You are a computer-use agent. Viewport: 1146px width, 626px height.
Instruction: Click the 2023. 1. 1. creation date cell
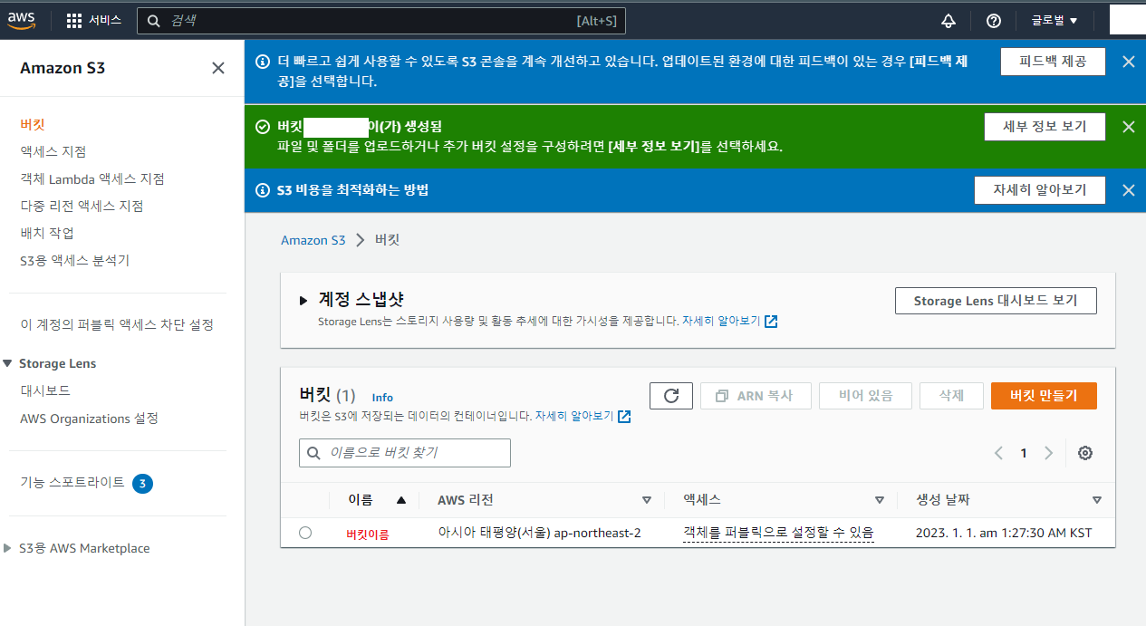click(x=1004, y=533)
